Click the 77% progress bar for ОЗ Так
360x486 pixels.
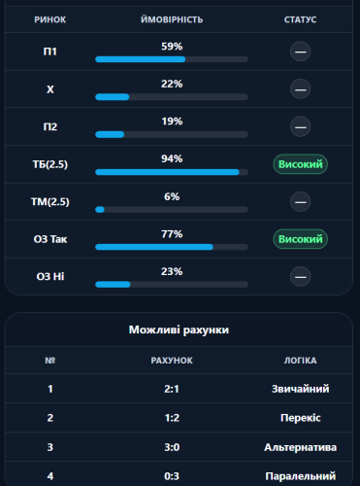coord(172,247)
